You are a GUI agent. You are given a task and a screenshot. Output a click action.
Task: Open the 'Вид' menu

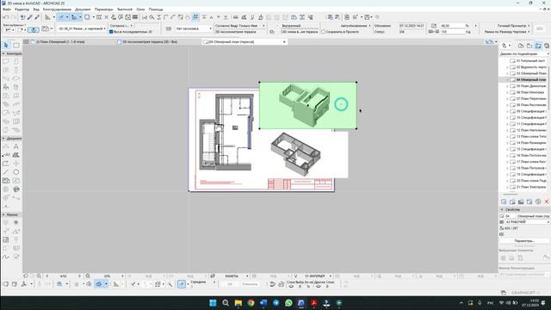click(36, 9)
